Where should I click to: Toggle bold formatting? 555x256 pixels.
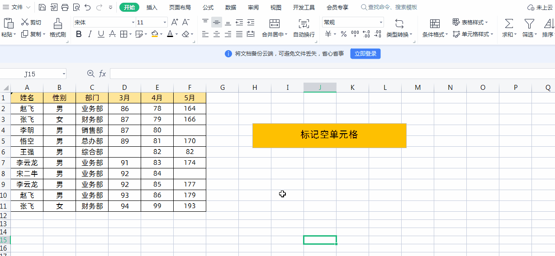[x=79, y=34]
